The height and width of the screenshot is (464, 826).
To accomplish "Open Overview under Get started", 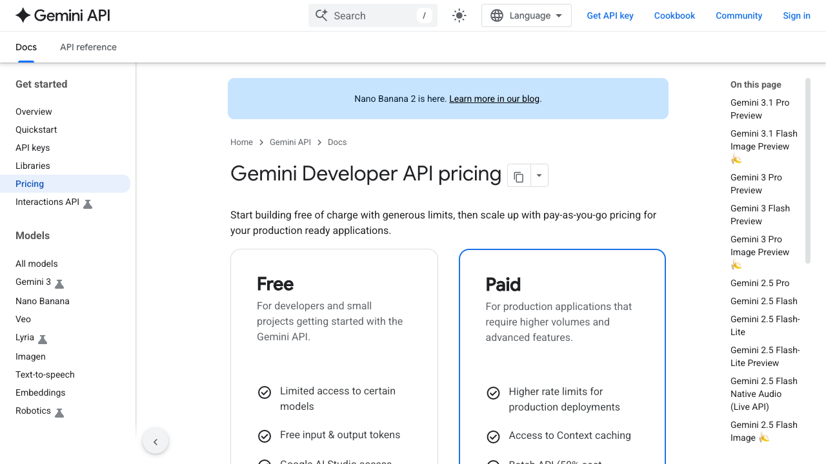I will coord(34,111).
